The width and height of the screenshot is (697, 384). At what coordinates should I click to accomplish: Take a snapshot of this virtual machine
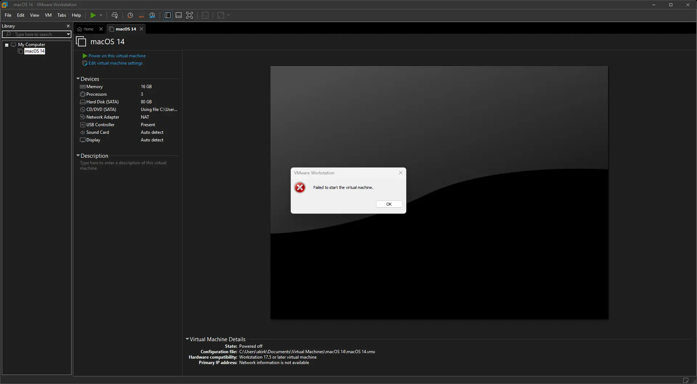[x=130, y=15]
